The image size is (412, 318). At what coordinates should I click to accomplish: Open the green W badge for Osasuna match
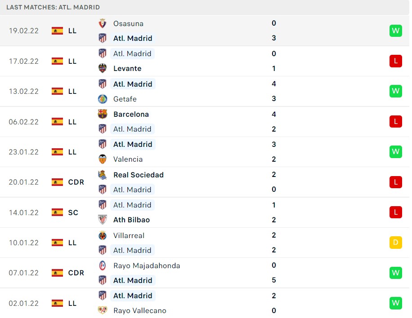click(x=396, y=31)
